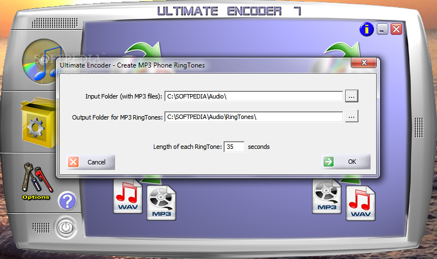Click the right MP3 file icon
This screenshot has width=437, height=259.
tap(326, 196)
